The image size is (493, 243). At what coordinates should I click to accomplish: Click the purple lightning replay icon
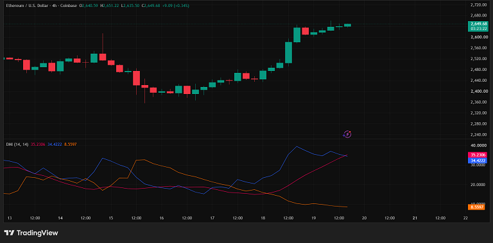tap(347, 134)
